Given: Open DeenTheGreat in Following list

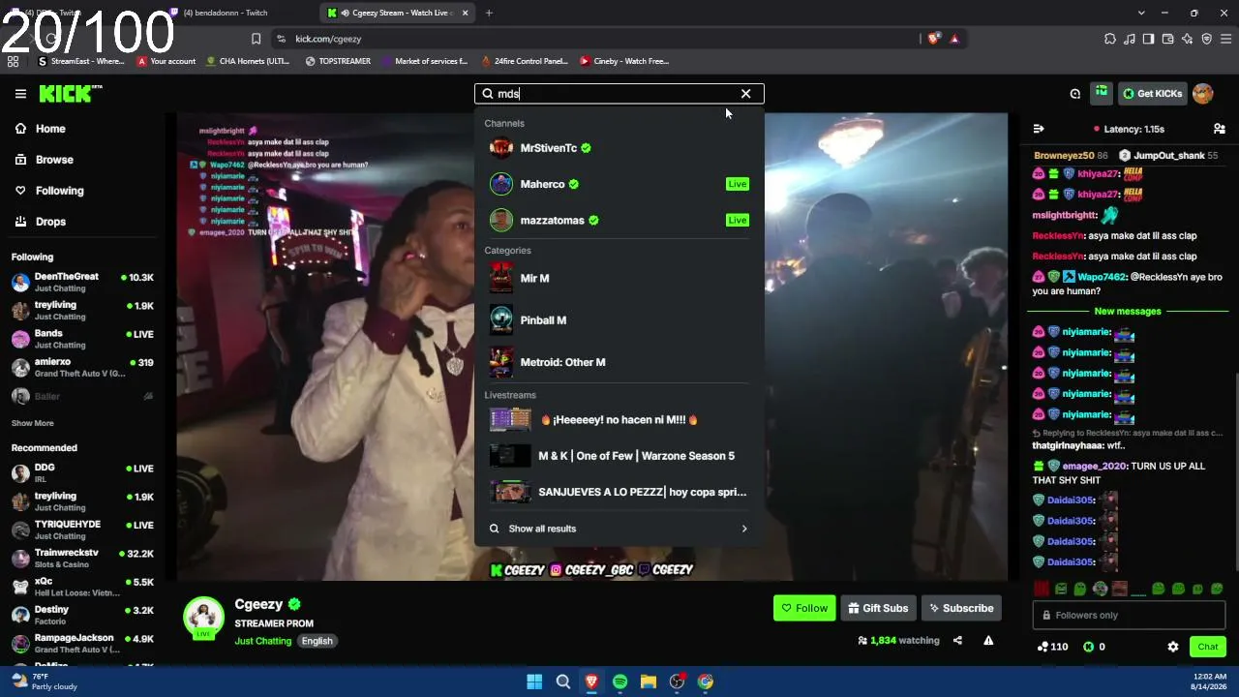Looking at the screenshot, I should click(x=82, y=283).
